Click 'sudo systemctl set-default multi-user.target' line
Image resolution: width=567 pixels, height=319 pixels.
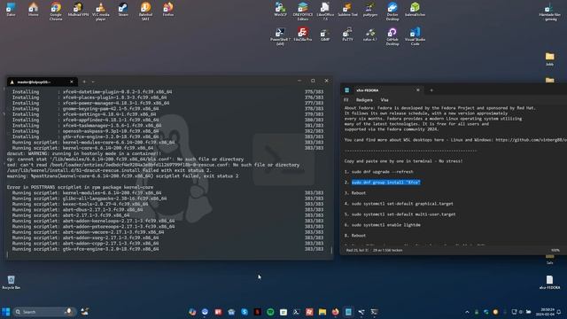coord(404,214)
